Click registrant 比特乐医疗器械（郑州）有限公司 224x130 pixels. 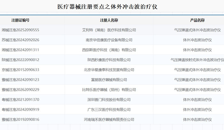pyautogui.click(x=109, y=90)
